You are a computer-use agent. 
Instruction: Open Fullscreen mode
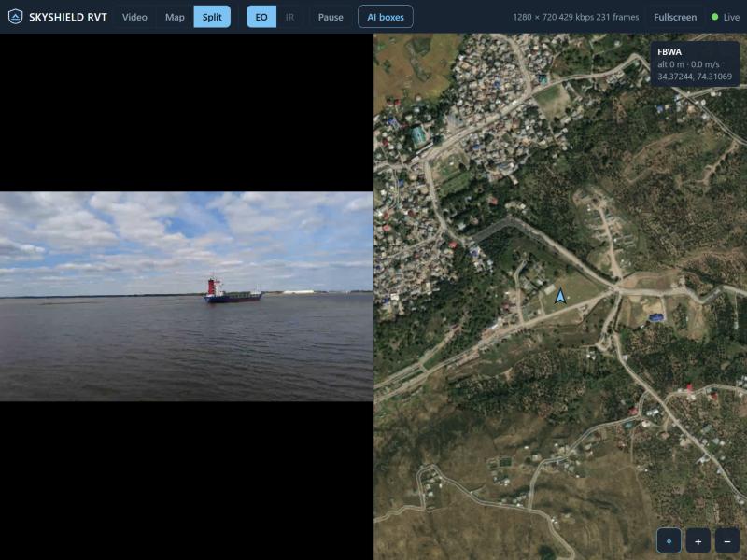point(675,17)
